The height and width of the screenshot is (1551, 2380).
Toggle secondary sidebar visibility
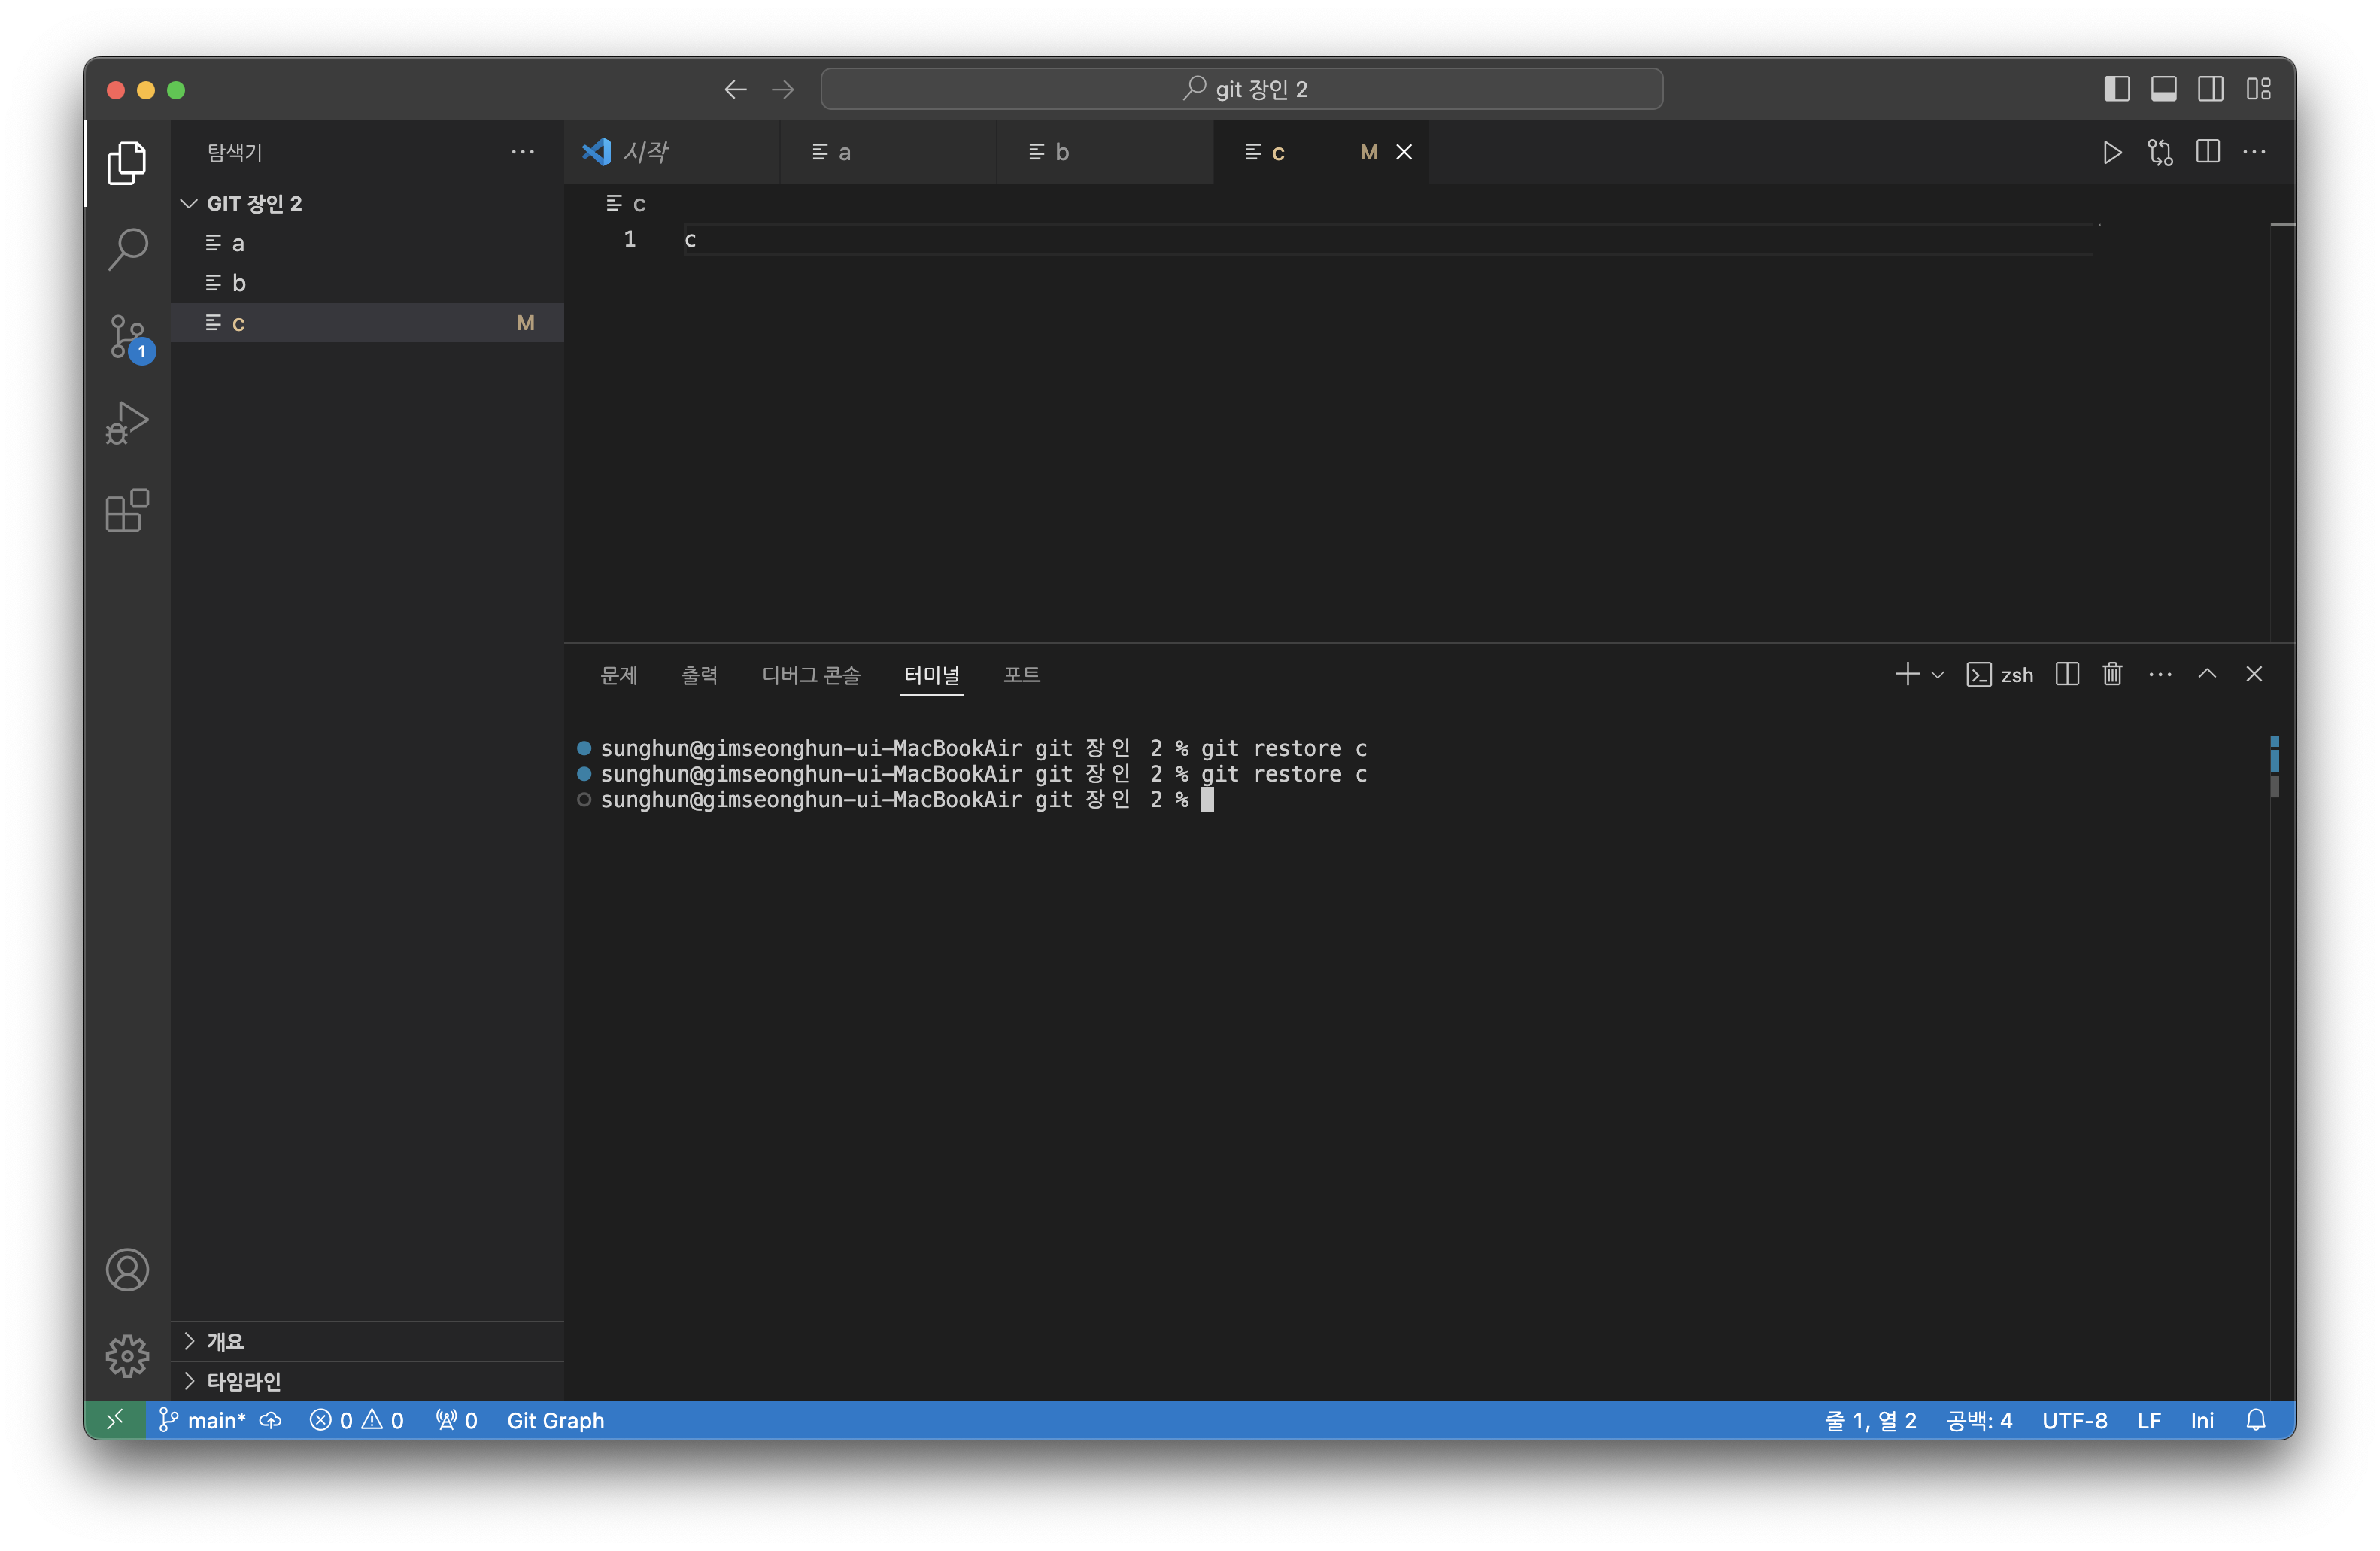click(x=2211, y=89)
